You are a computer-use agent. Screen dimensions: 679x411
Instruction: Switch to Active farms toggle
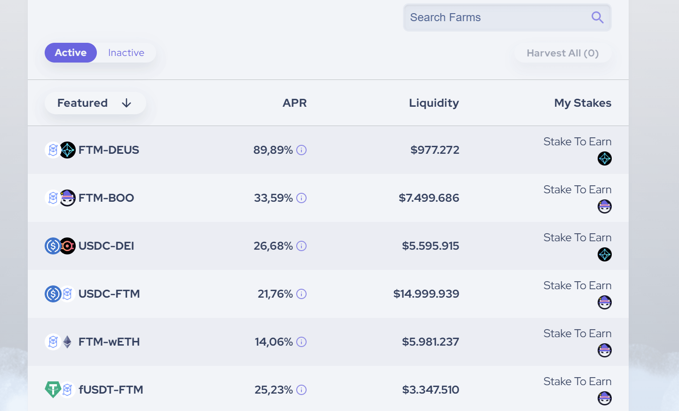click(71, 53)
